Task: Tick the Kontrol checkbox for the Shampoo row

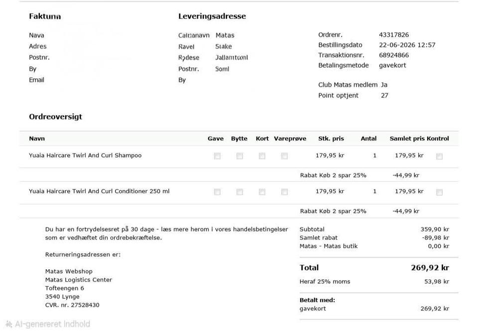Action: point(439,156)
